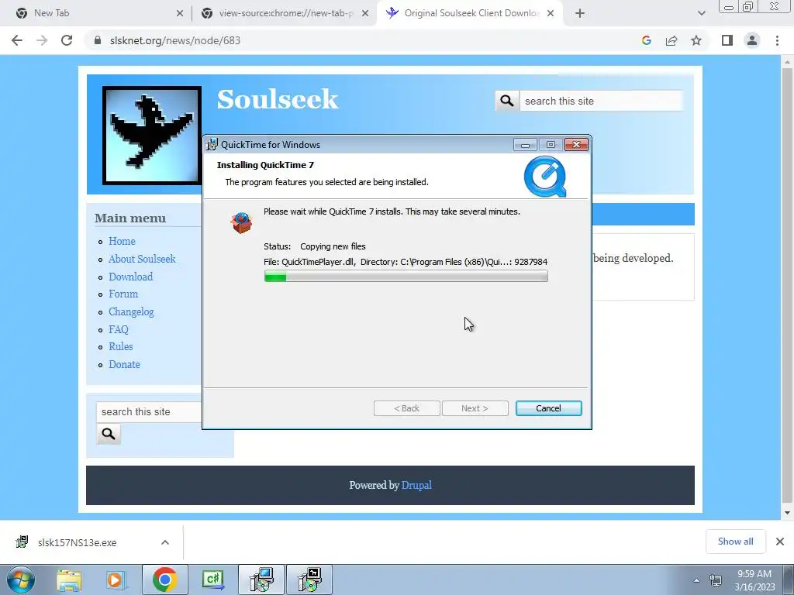The image size is (794, 595).
Task: Open the network tray icon
Action: pyautogui.click(x=716, y=580)
